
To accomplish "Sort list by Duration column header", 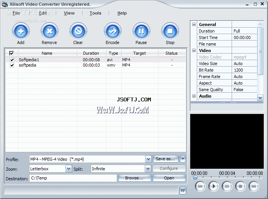I will (92, 53).
